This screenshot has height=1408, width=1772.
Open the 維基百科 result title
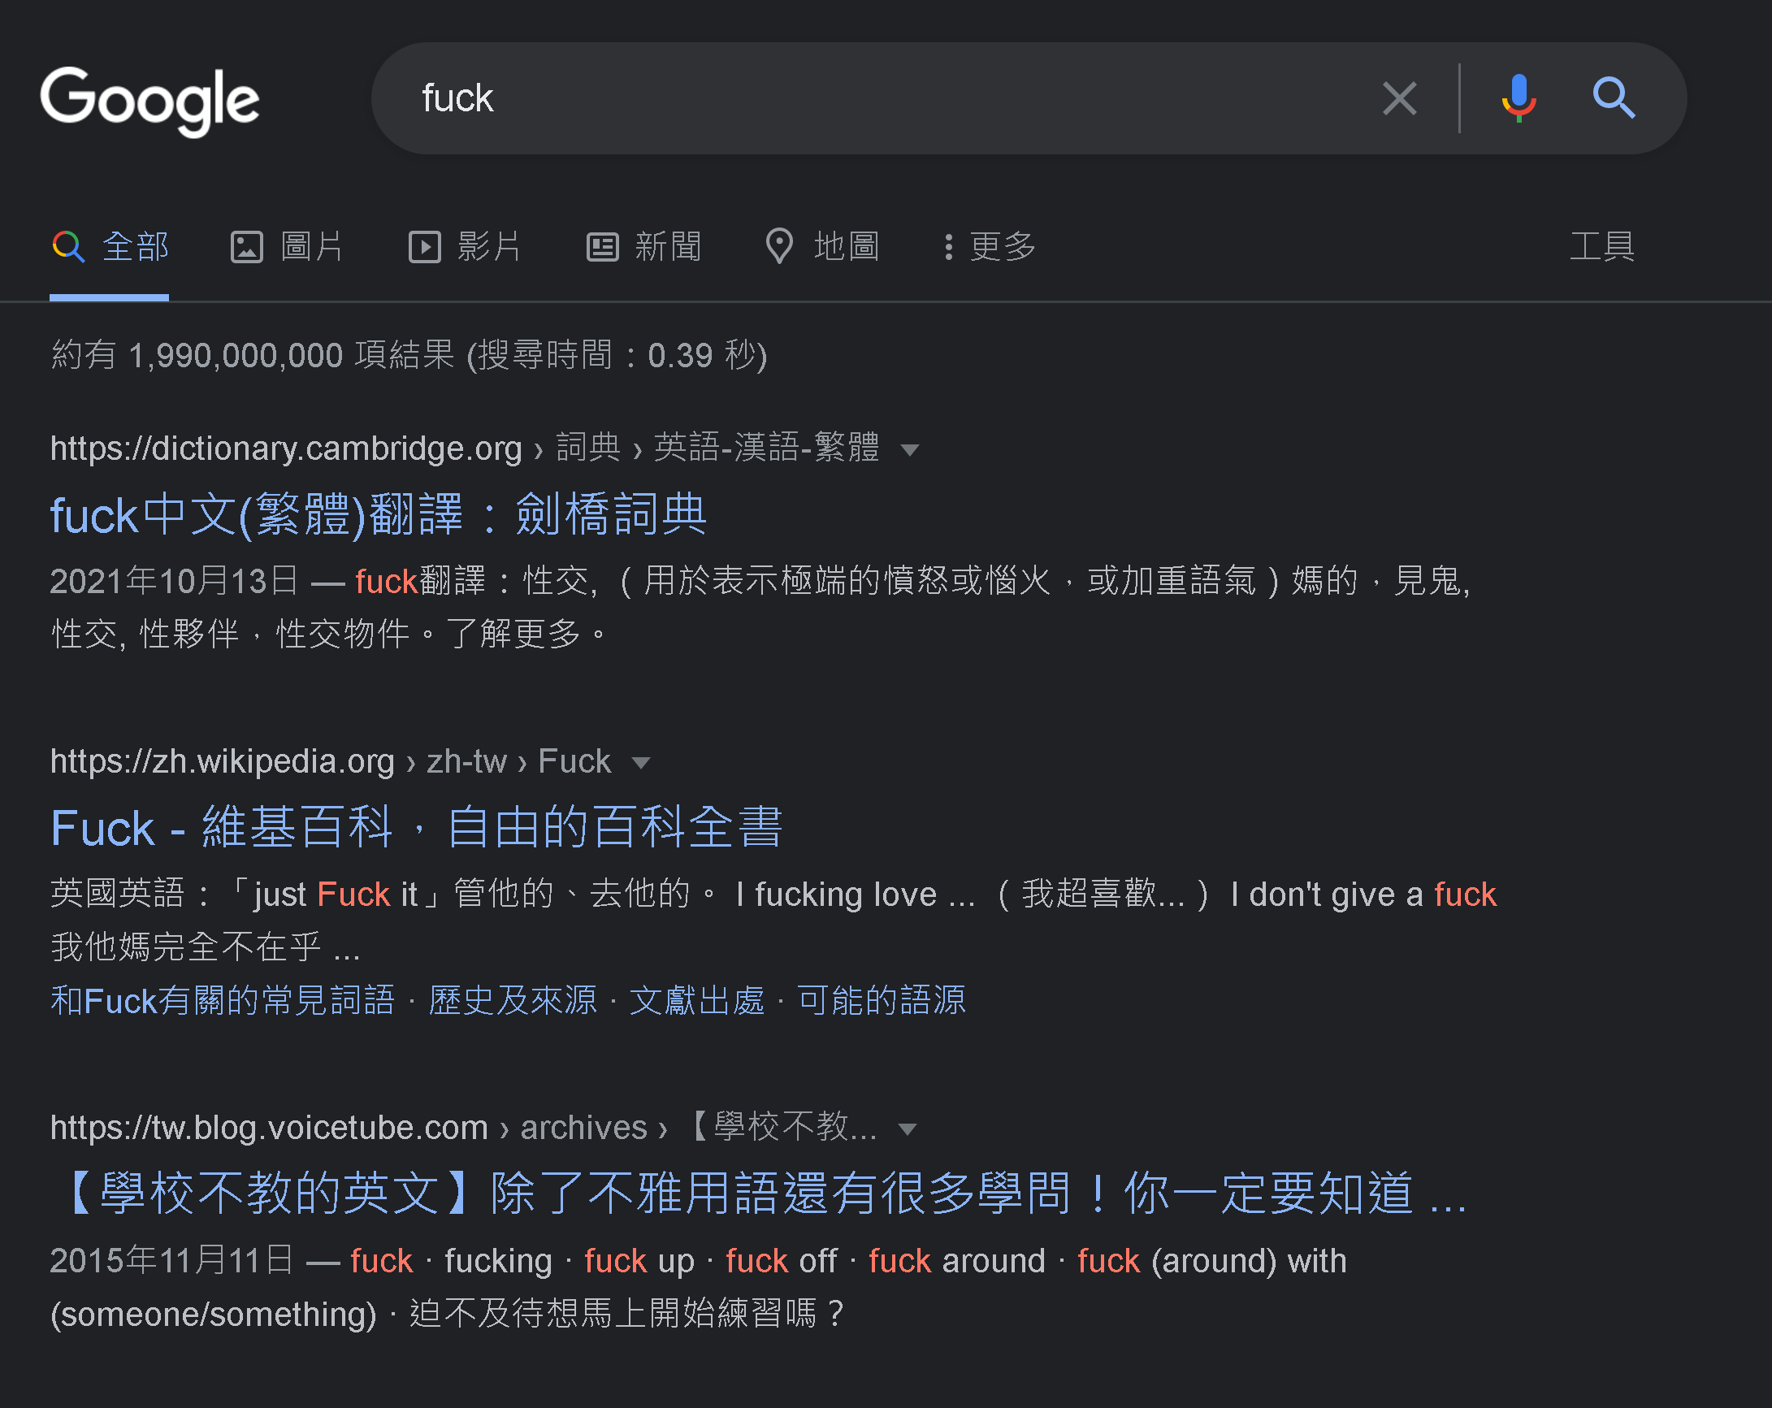coord(416,827)
